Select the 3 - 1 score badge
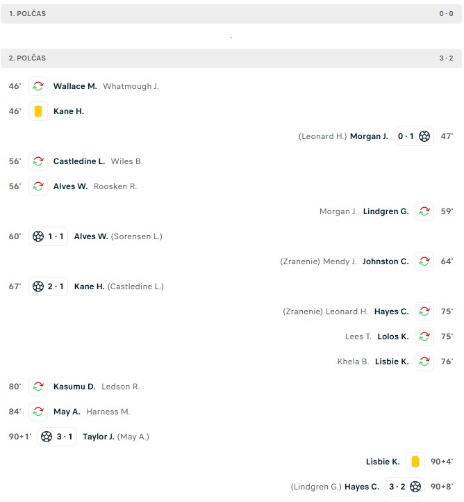Screen dimensions: 464x502 pyautogui.click(x=66, y=437)
